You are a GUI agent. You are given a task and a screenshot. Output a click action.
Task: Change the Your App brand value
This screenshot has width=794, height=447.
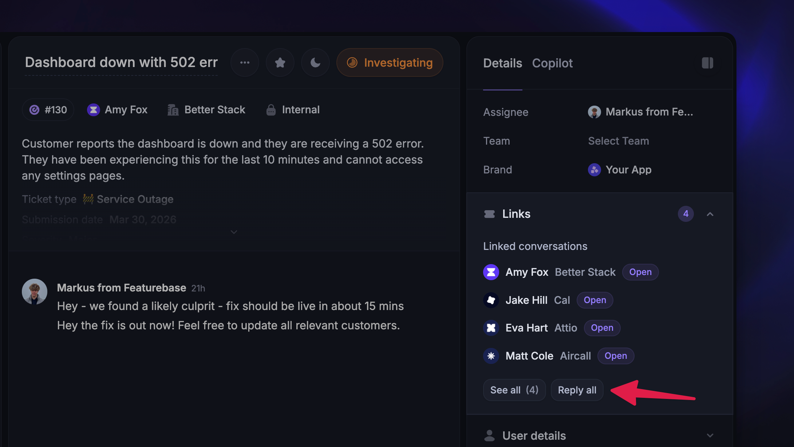tap(620, 170)
